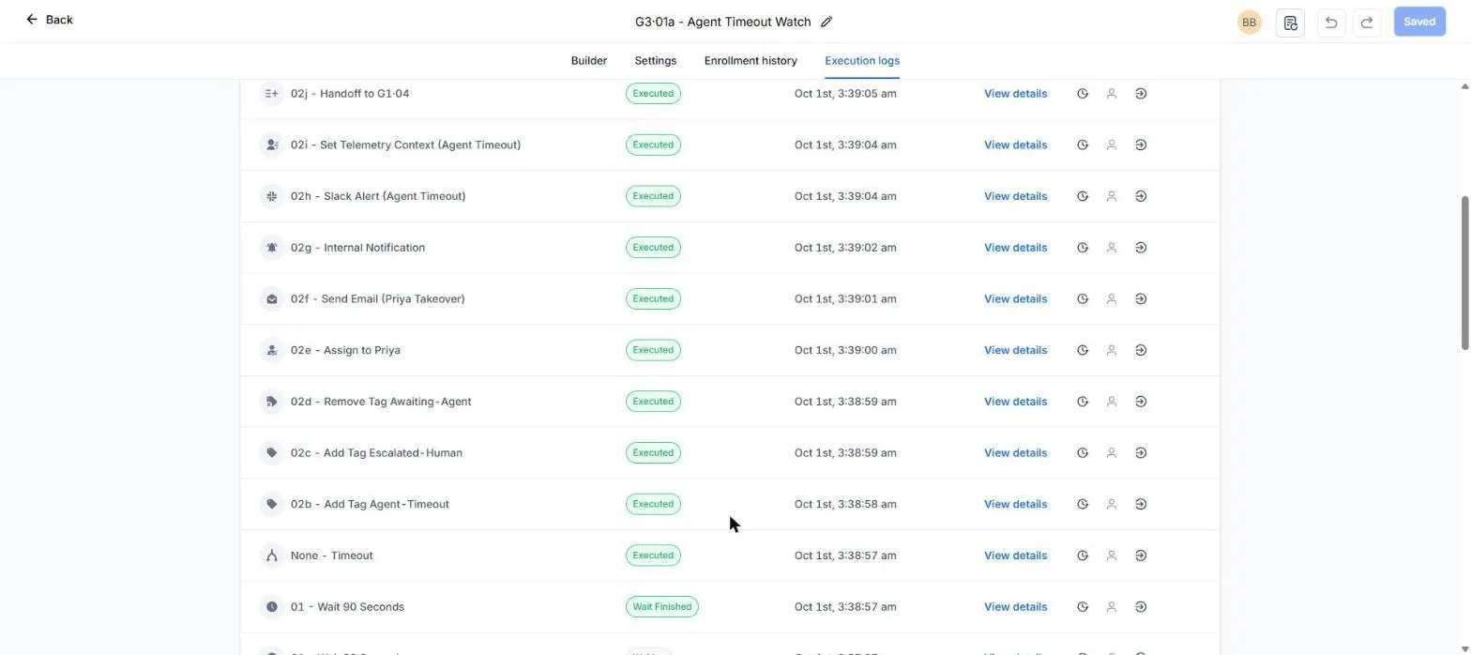Open the Settings tab
The image size is (1471, 655).
655,60
